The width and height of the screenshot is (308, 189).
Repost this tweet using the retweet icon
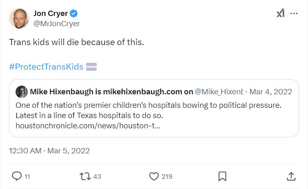(x=85, y=176)
